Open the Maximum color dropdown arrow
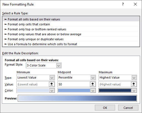Viewport: 142px width, 113px height. point(134,91)
